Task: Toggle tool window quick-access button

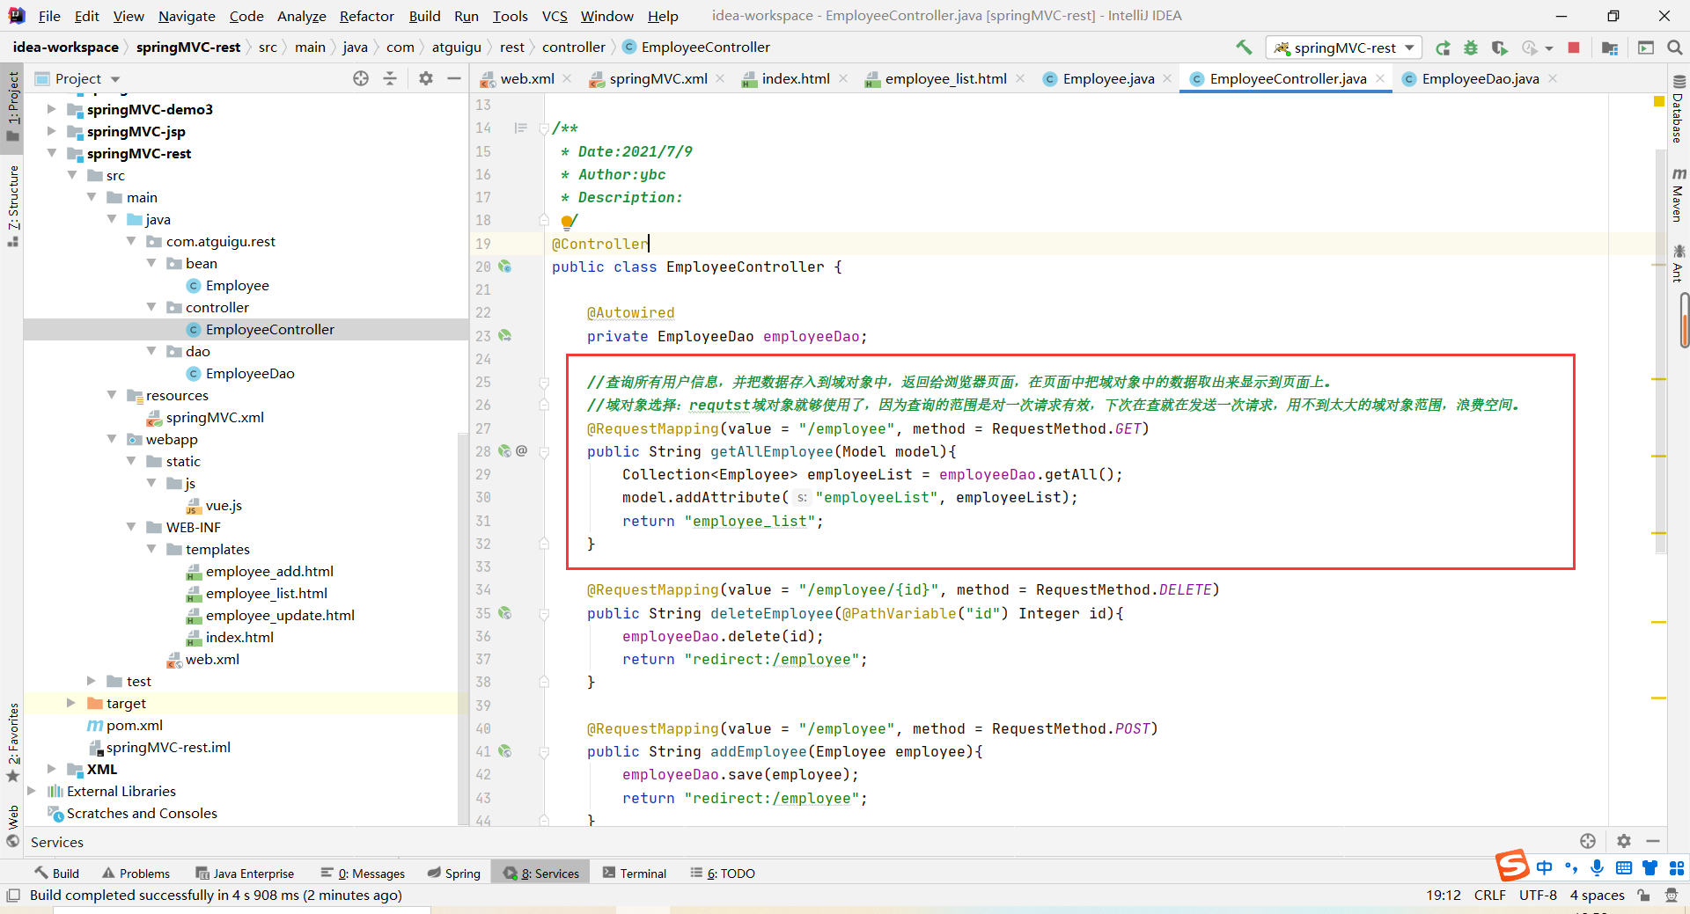Action: click(x=12, y=895)
